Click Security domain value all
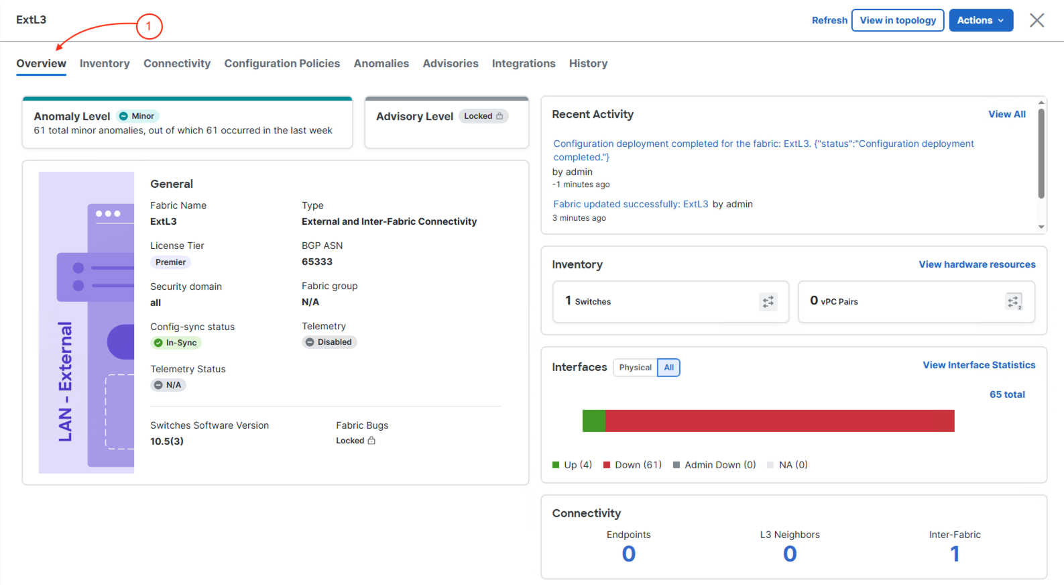The width and height of the screenshot is (1064, 585). [156, 303]
